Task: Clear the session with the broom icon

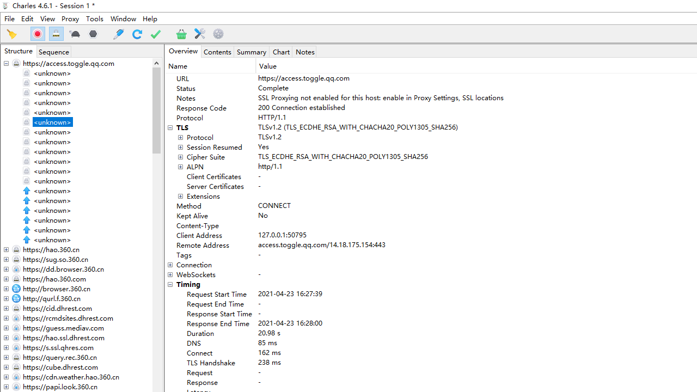Action: (x=11, y=34)
